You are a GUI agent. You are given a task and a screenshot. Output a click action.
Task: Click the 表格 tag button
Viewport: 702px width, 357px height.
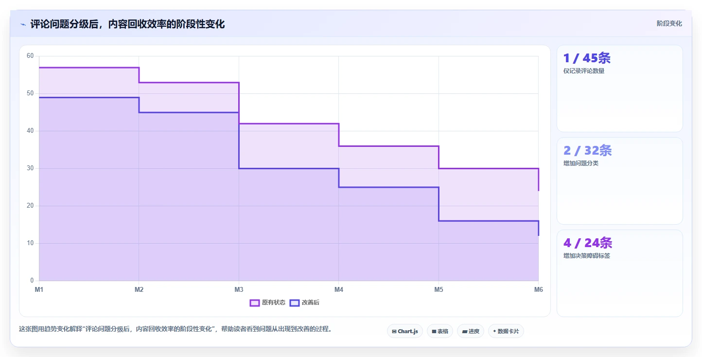point(440,331)
